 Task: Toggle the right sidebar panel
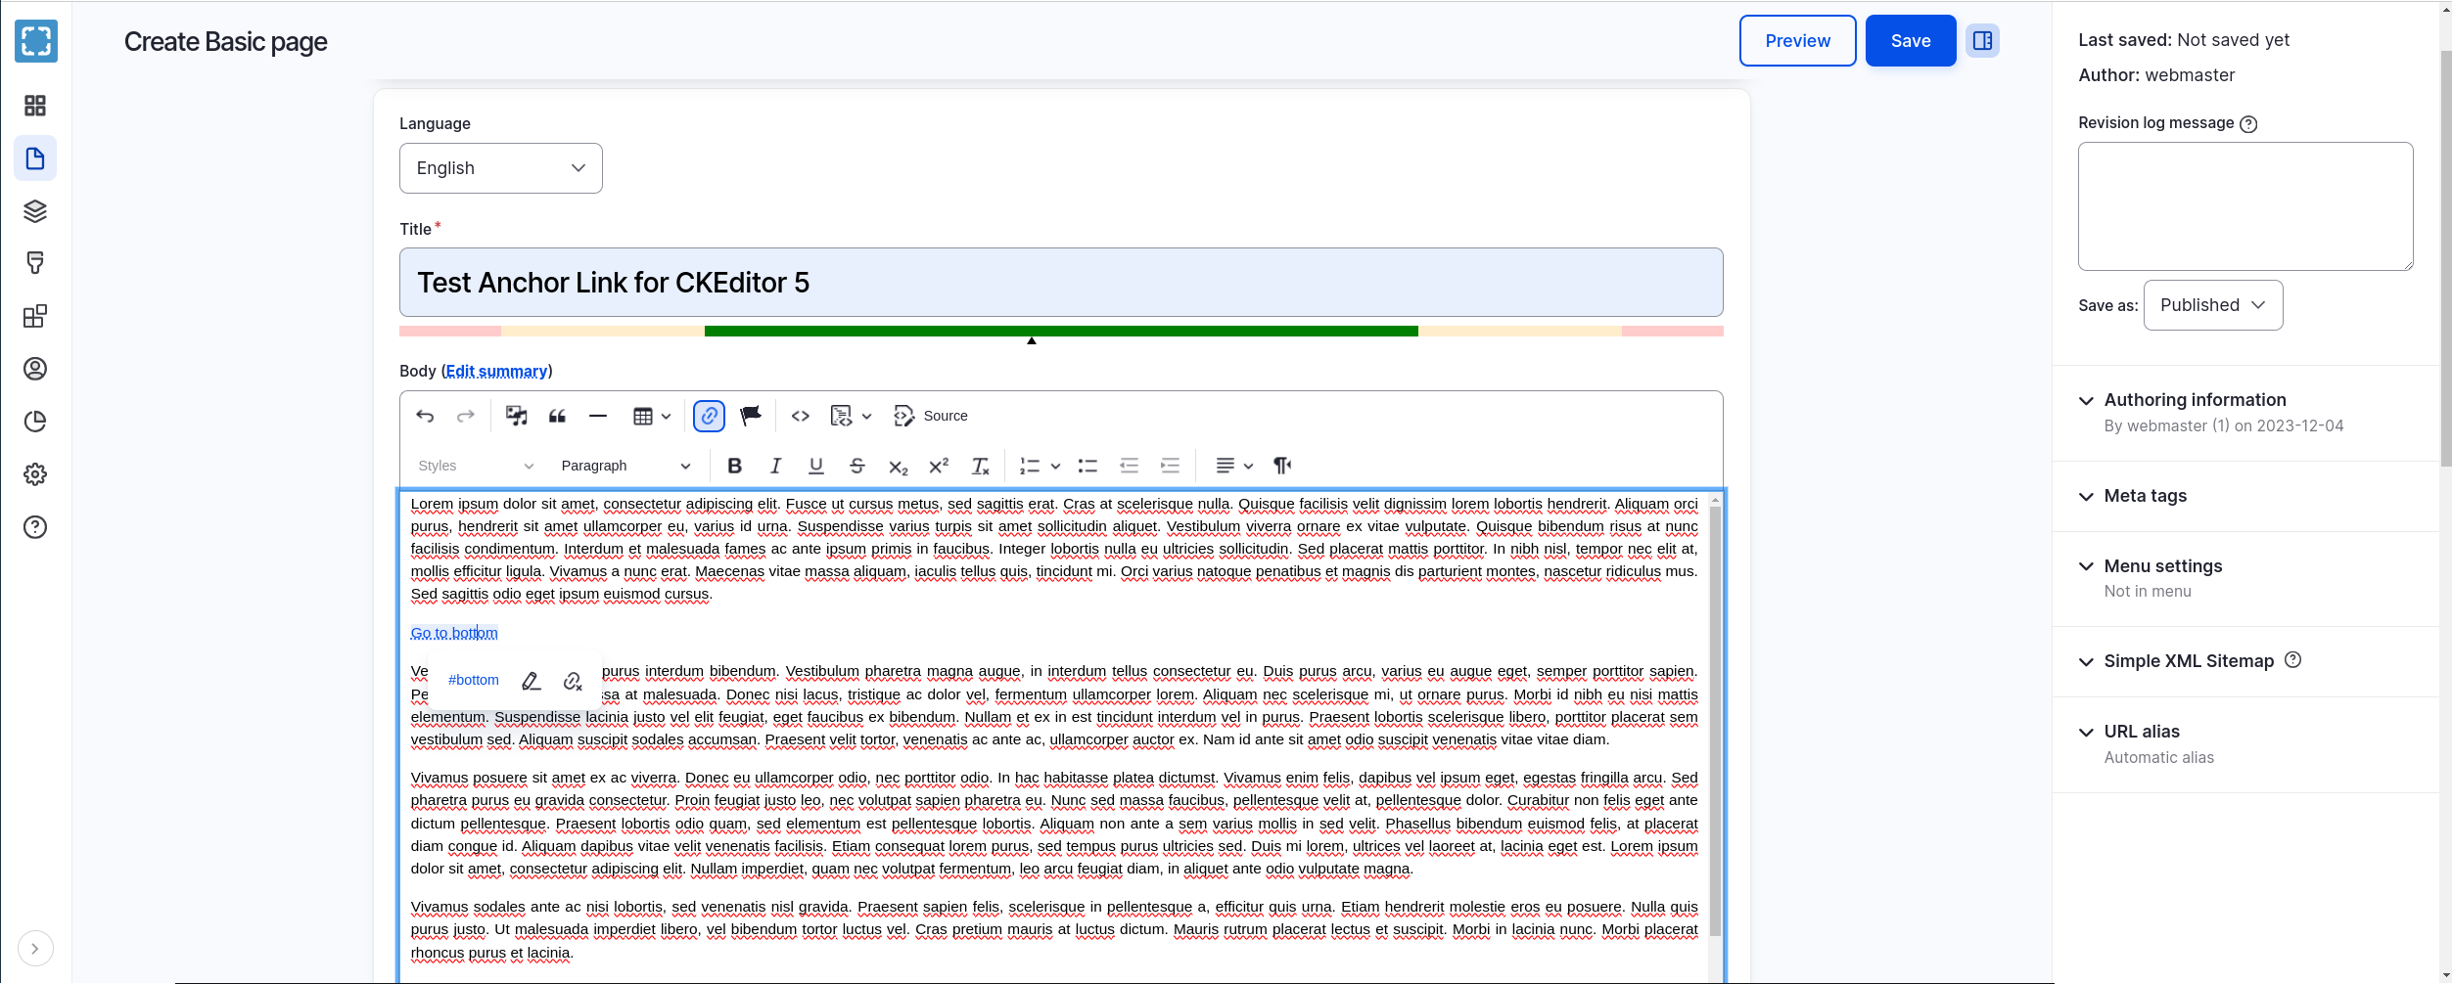pyautogui.click(x=1983, y=41)
